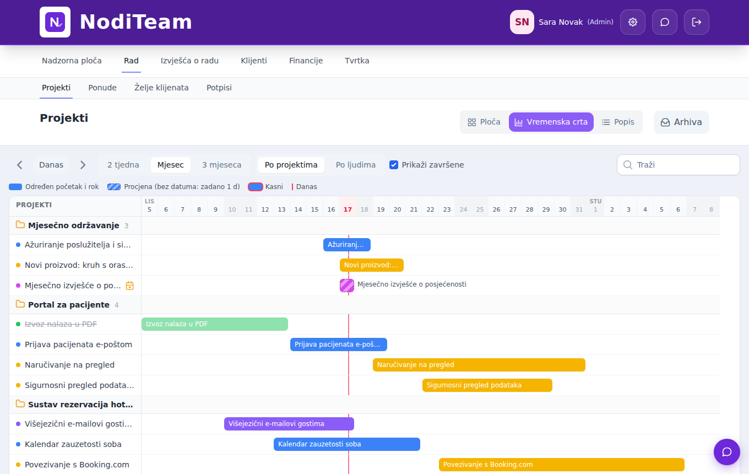Viewport: 749px width, 474px height.
Task: Open settings via the gear icon
Action: [633, 22]
